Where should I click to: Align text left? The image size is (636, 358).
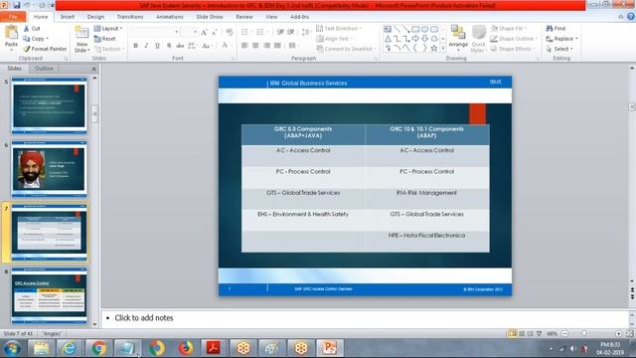[244, 46]
